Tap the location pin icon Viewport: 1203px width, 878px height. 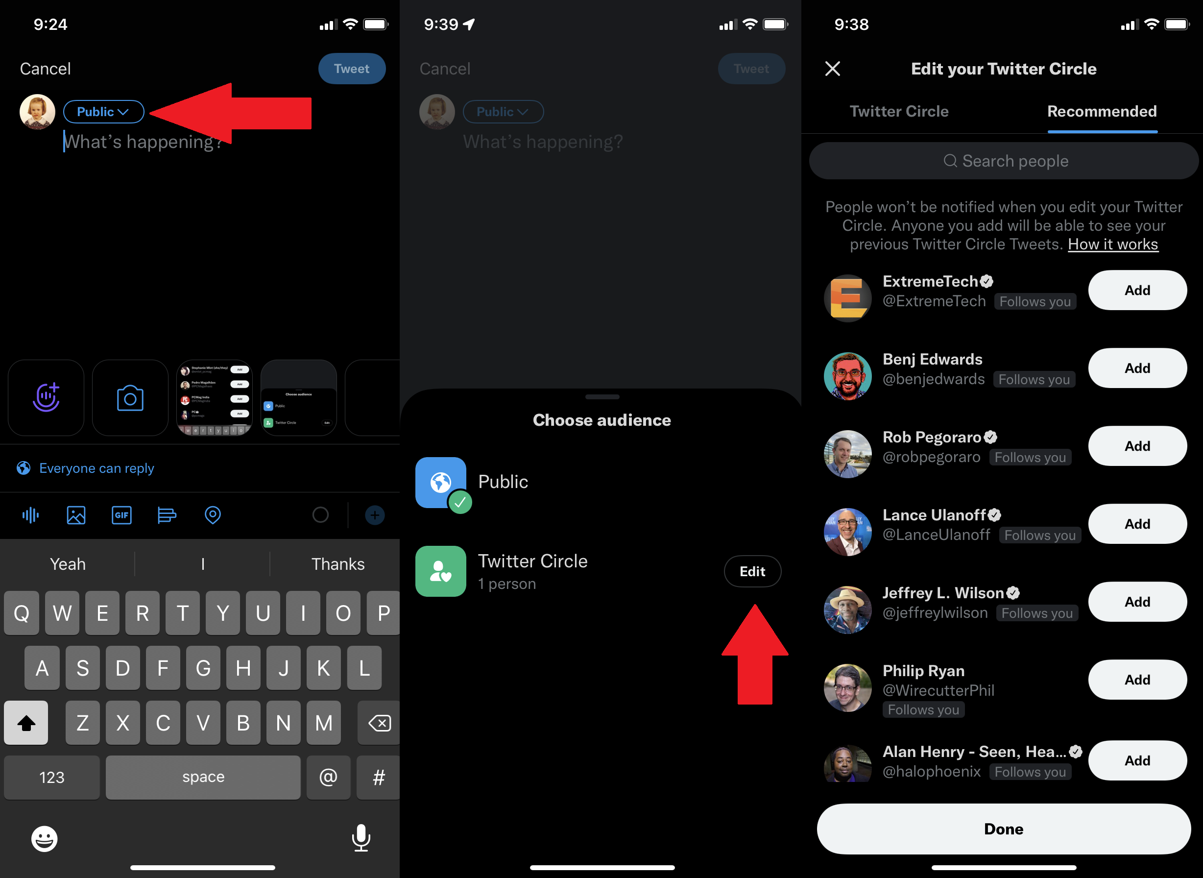tap(214, 514)
